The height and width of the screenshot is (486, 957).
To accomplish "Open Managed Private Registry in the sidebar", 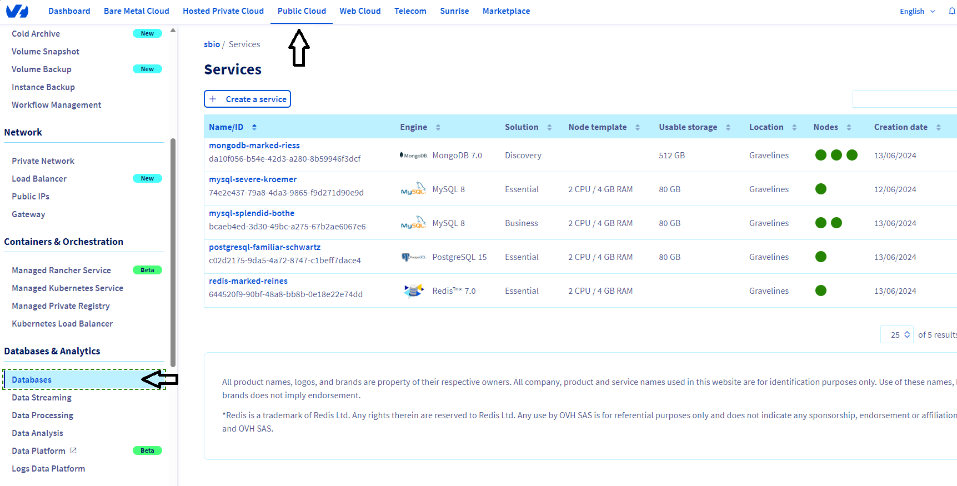I will (x=61, y=306).
